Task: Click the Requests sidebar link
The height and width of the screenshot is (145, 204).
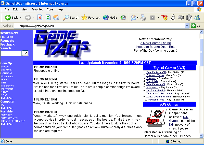Action: tap(7, 41)
